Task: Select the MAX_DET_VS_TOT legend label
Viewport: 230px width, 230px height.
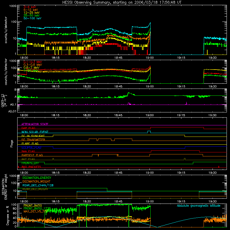Action: tap(36, 211)
